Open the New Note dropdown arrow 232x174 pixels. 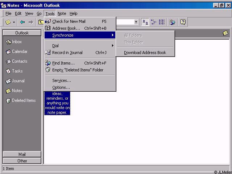click(x=14, y=22)
